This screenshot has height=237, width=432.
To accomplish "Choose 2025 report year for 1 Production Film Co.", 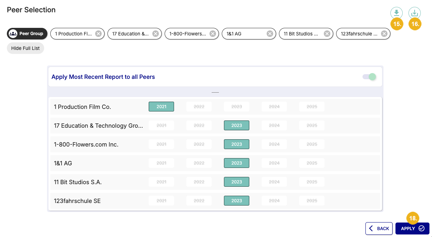I will tap(312, 106).
